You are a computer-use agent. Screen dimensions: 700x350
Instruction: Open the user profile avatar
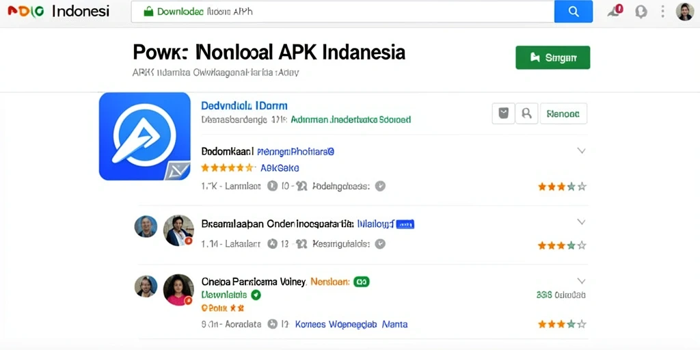point(685,12)
